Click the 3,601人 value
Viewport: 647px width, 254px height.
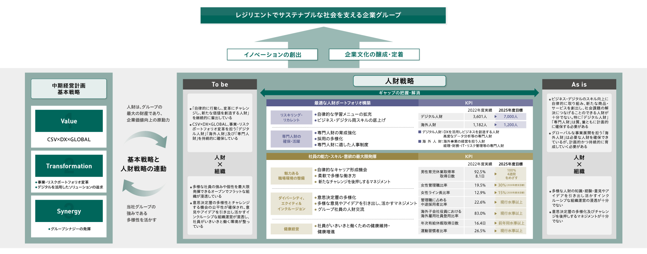click(480, 117)
